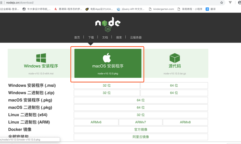This screenshot has height=144, width=241.
Task: Select 64 位 for Windows 安装程序 (.msi)
Action: pos(174,85)
